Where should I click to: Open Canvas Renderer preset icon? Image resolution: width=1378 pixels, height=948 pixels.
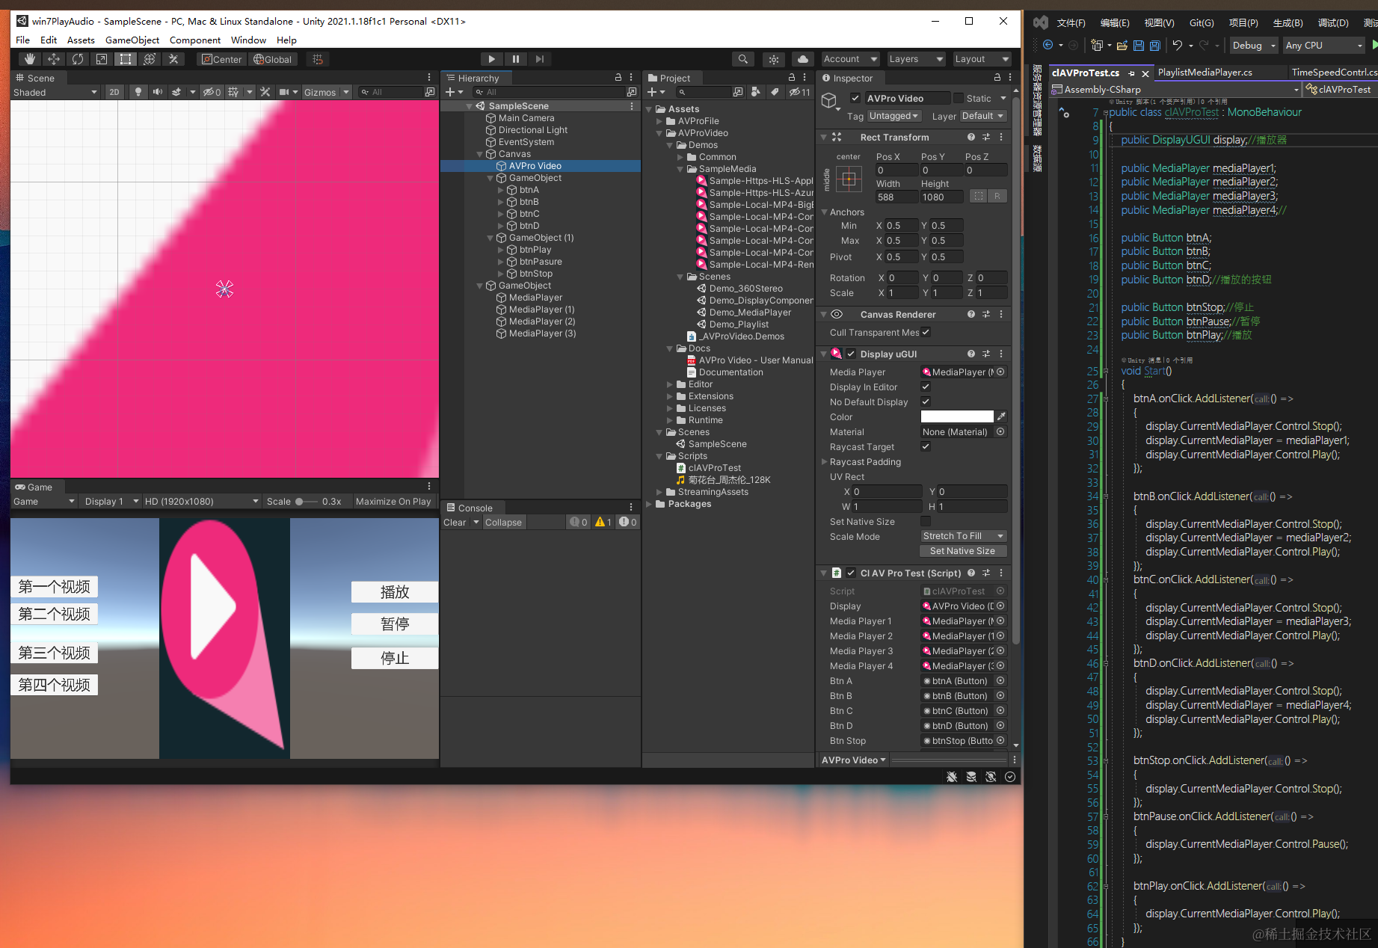tap(985, 314)
